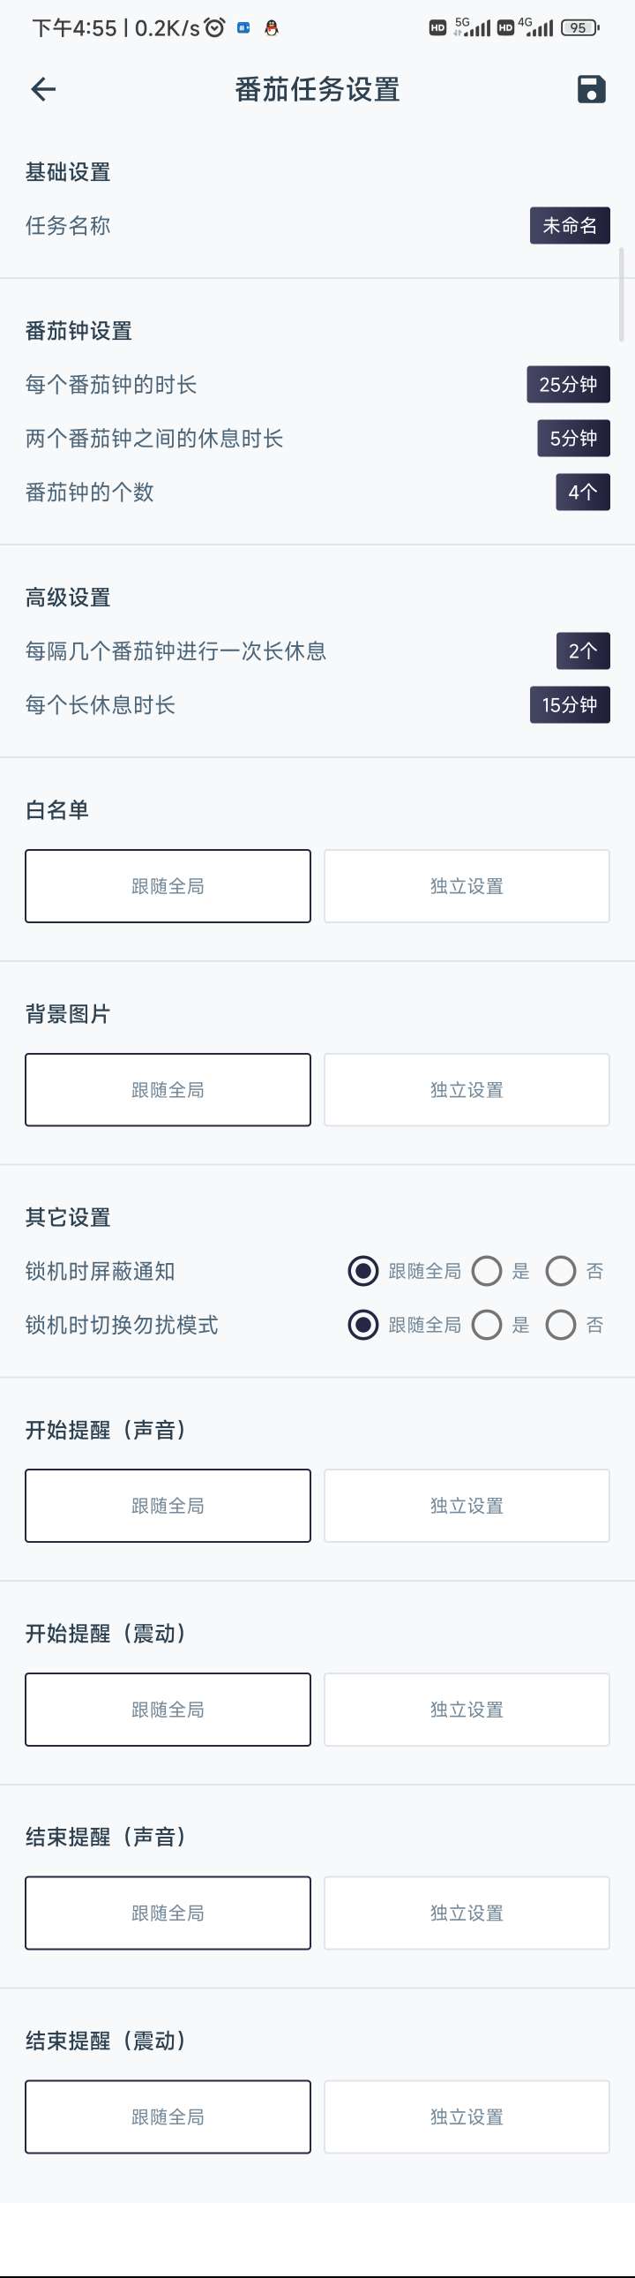Select 独立设置 for 背景图片
The image size is (635, 2278).
click(467, 1089)
